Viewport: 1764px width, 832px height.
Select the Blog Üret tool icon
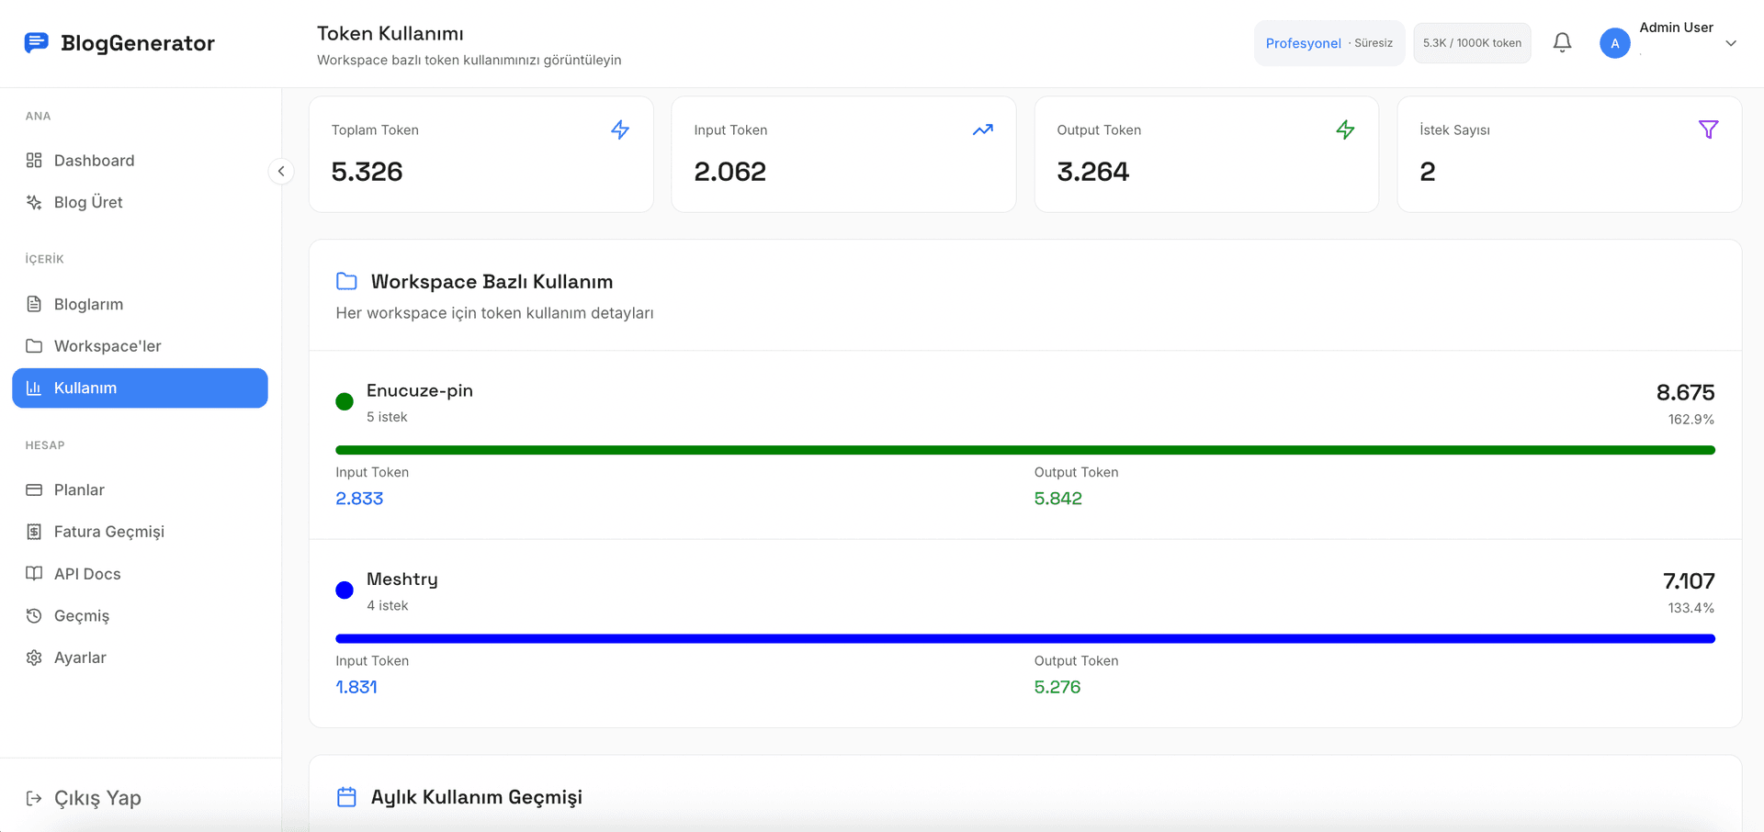34,202
